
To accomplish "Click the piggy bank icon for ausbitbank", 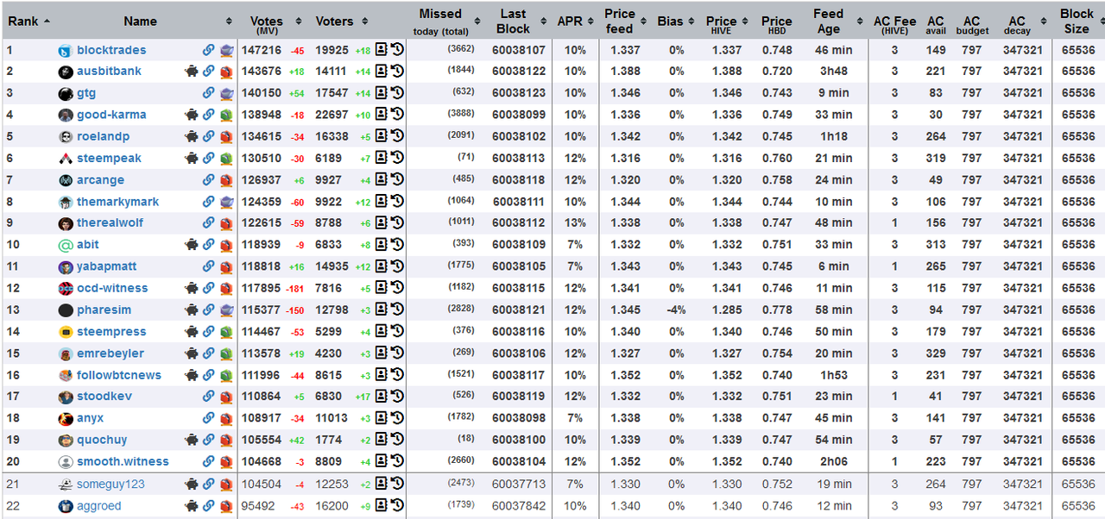I will [192, 71].
